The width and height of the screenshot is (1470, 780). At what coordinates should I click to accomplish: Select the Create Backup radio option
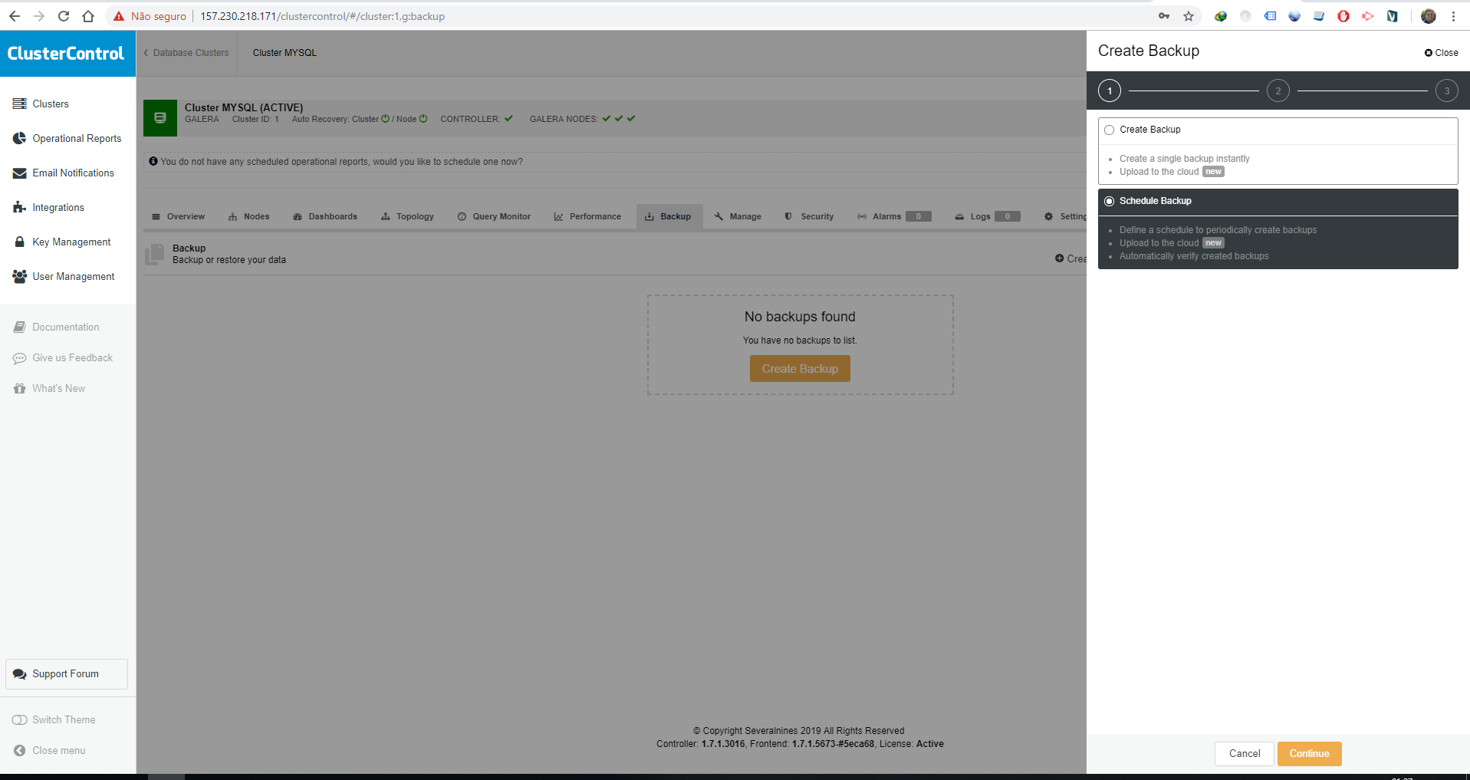(1109, 130)
